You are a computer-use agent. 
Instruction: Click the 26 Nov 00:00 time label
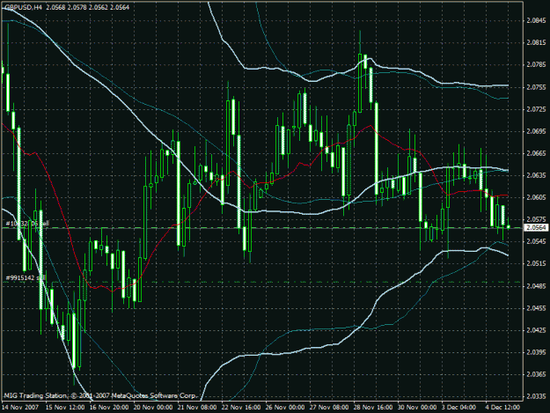pos(285,408)
